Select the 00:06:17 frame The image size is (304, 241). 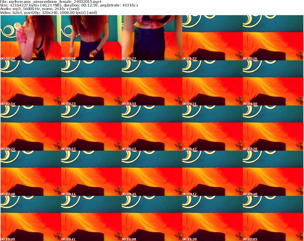coord(152,128)
